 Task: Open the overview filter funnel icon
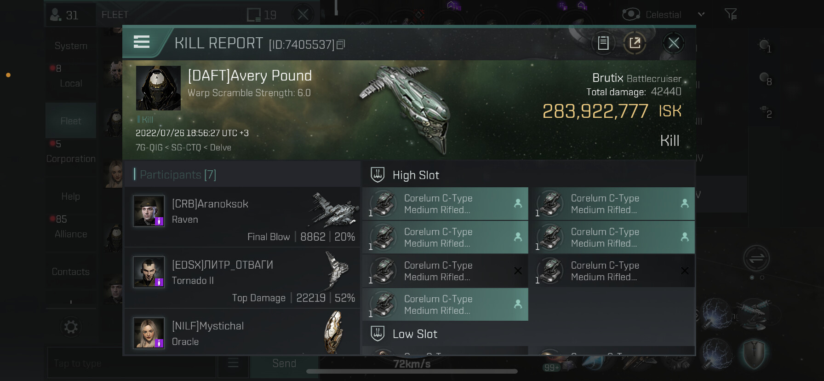[x=731, y=14]
